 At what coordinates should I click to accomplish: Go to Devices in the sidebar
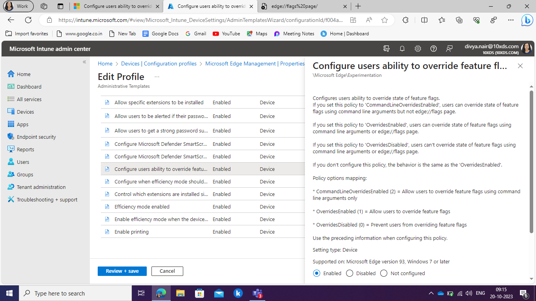point(21,112)
